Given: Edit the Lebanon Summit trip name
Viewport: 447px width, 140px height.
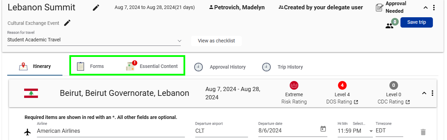Looking at the screenshot, I should point(96,8).
